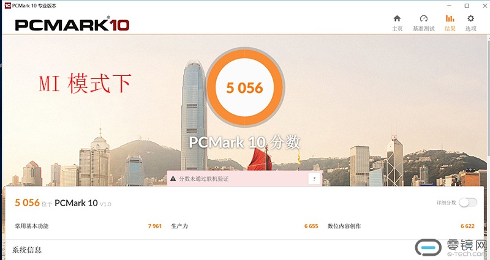
Task: Click the PCMark 10 app icon in title bar
Action: 7,6
